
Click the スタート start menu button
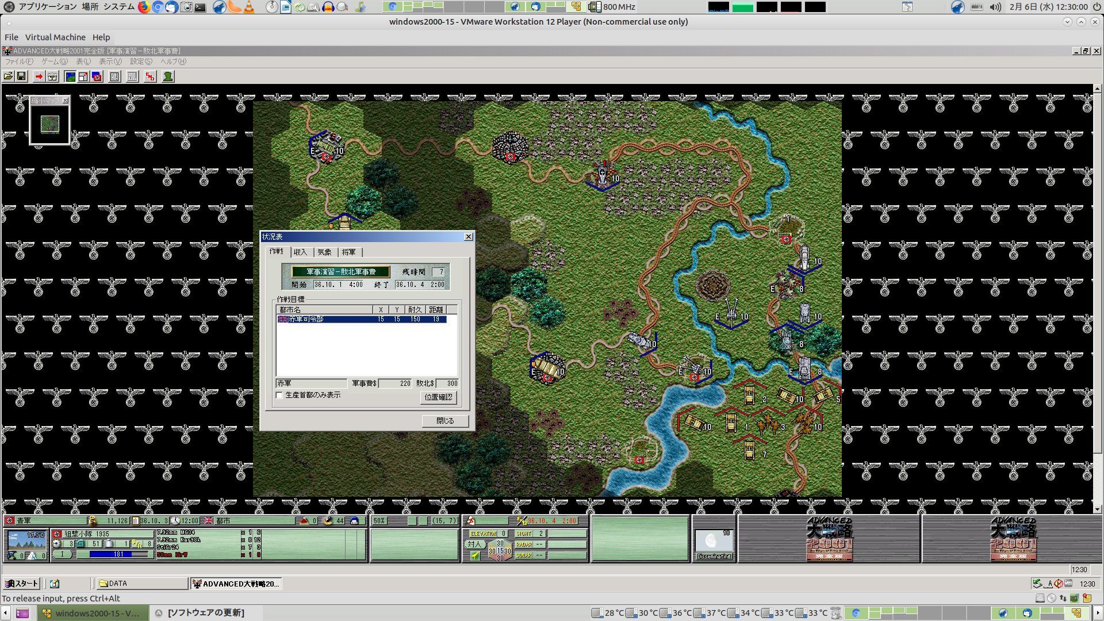[22, 584]
